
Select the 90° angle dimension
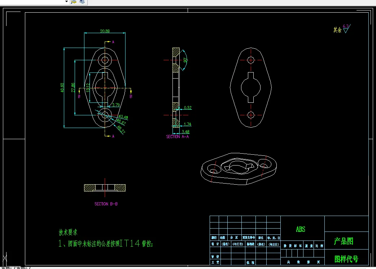click(x=185, y=60)
